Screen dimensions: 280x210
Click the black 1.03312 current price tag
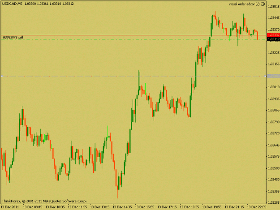click(273, 39)
